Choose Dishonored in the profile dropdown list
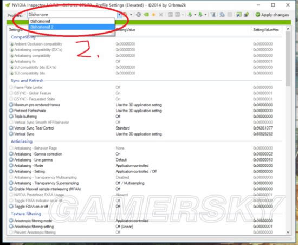The image size is (298, 245). (x=72, y=21)
